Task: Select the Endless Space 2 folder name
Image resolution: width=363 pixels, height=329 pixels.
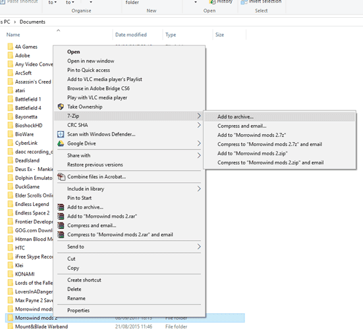Action: point(32,213)
